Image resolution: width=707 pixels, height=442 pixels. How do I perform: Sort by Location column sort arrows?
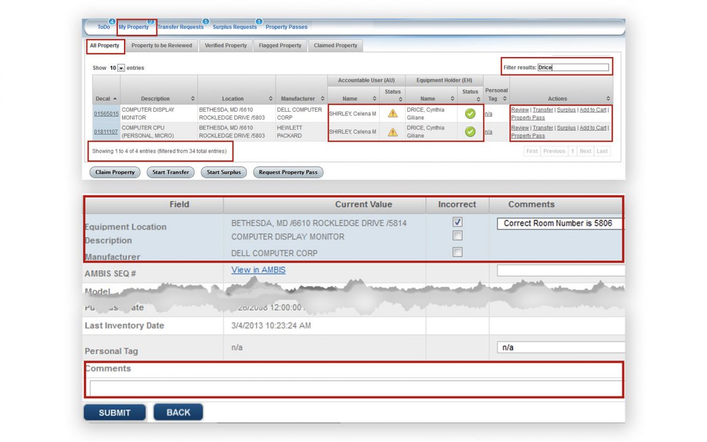point(271,99)
